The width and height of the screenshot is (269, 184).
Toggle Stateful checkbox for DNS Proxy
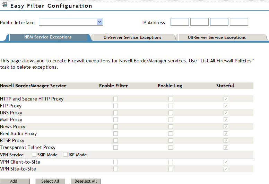pyautogui.click(x=226, y=113)
